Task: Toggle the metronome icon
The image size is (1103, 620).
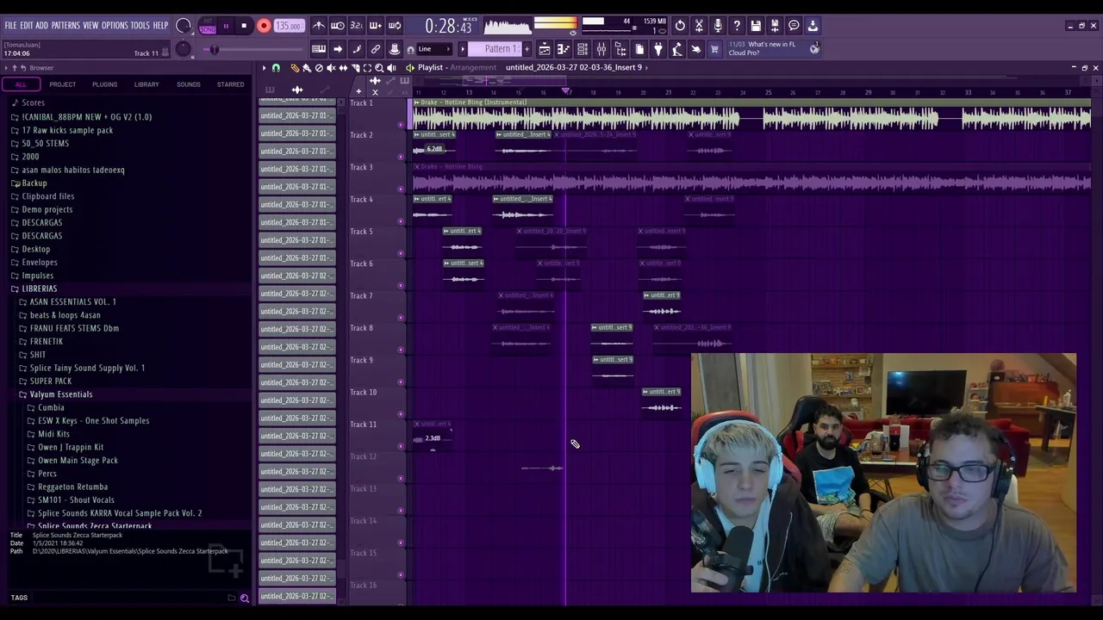Action: click(x=319, y=26)
